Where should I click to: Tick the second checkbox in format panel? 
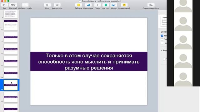tap(162, 40)
